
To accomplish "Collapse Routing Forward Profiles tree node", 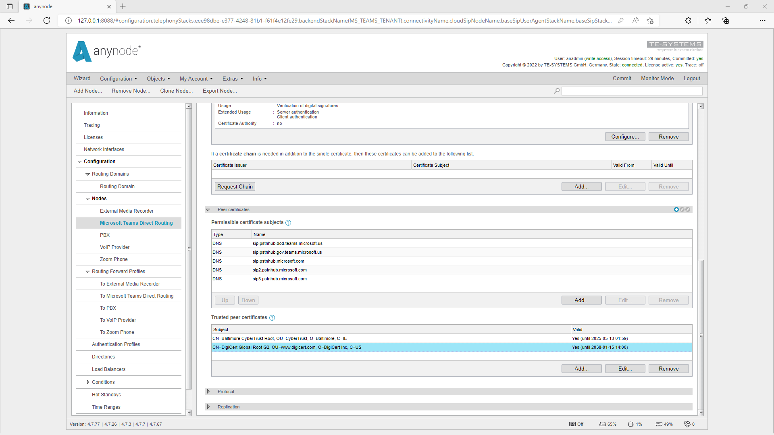I will pos(87,272).
